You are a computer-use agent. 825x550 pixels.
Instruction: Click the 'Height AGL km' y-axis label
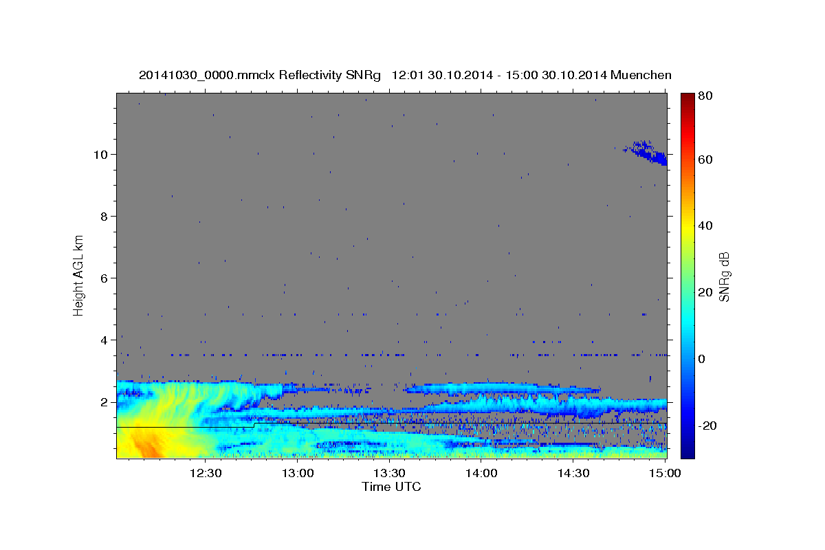[x=79, y=275]
